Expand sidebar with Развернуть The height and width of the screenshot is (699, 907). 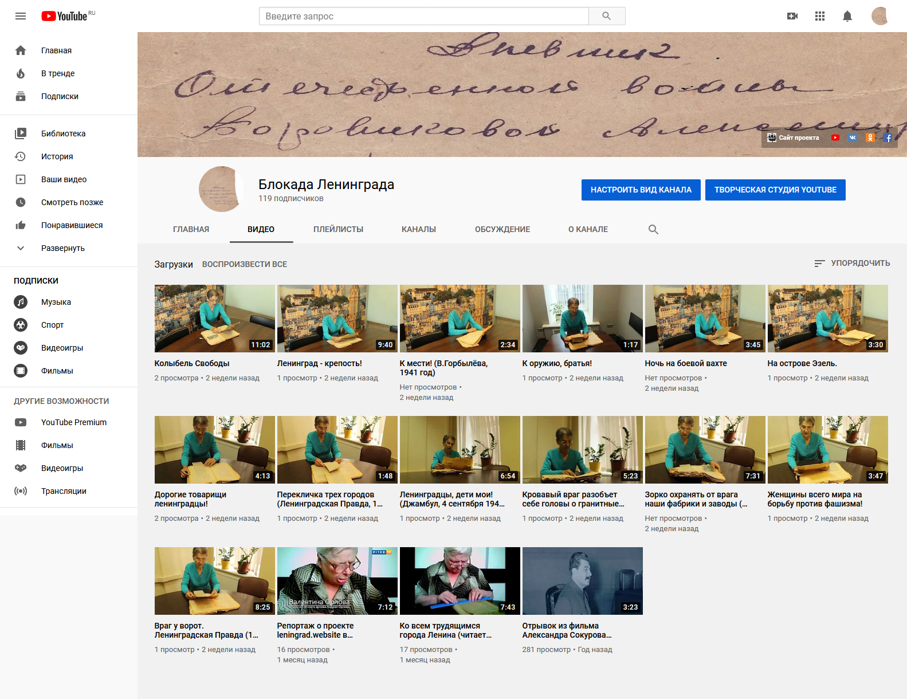coord(69,248)
